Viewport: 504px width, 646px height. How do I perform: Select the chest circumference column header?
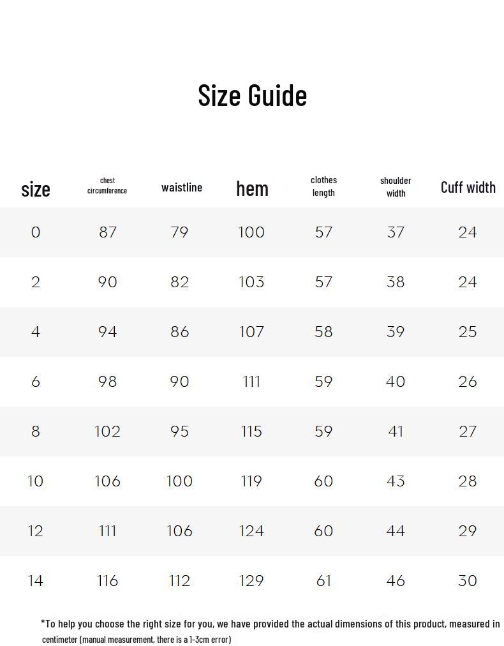click(107, 186)
